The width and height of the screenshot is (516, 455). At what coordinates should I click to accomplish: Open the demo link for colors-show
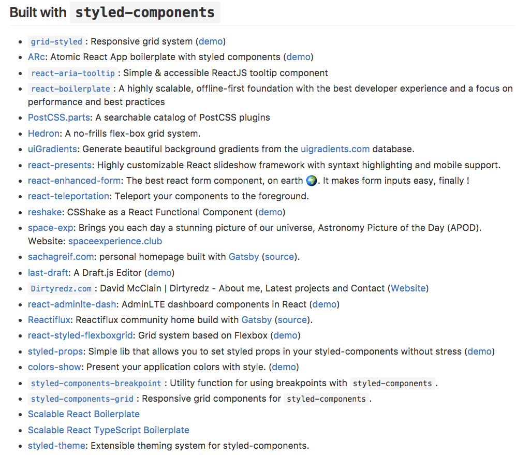point(284,367)
